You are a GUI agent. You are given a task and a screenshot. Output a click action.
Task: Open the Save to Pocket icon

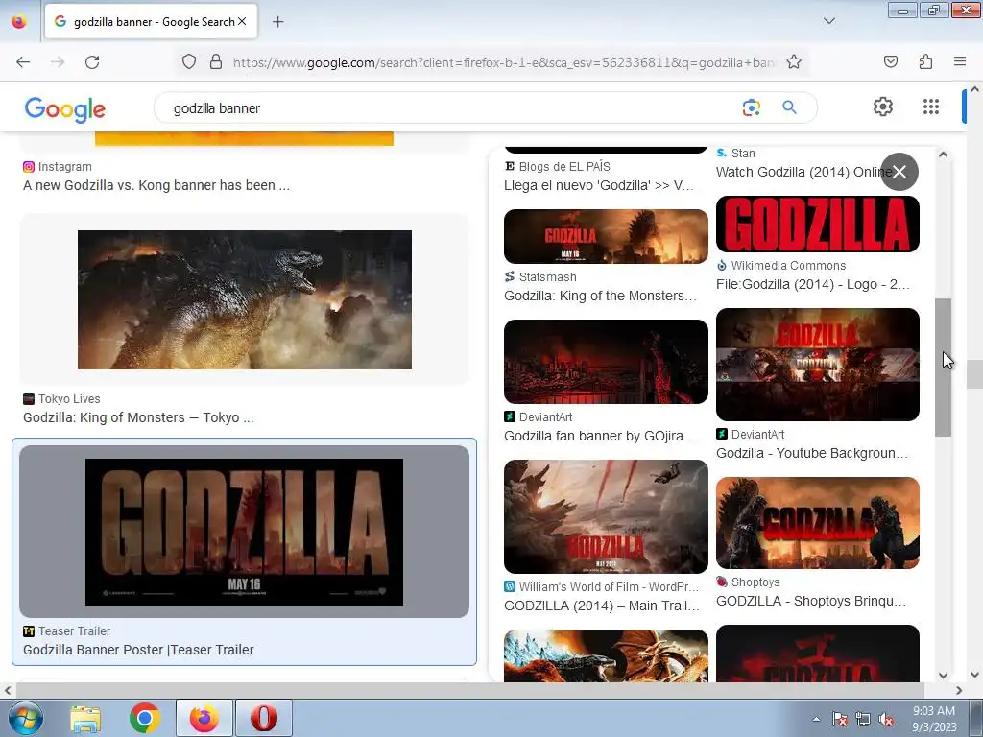point(890,61)
